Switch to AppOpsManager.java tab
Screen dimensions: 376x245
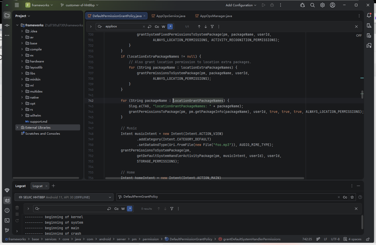tap(214, 16)
